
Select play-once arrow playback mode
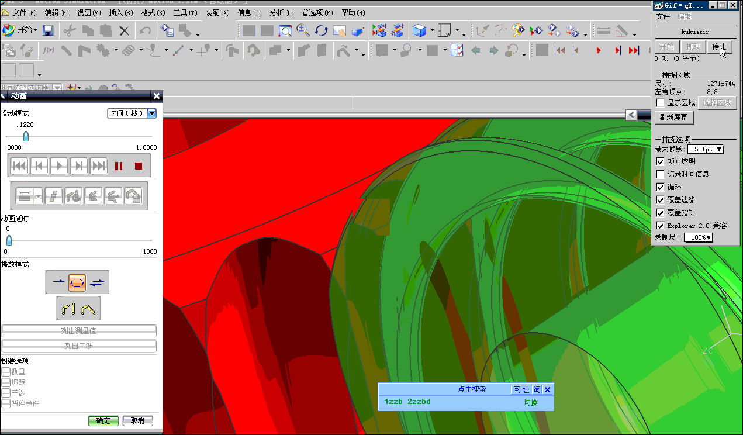point(57,282)
